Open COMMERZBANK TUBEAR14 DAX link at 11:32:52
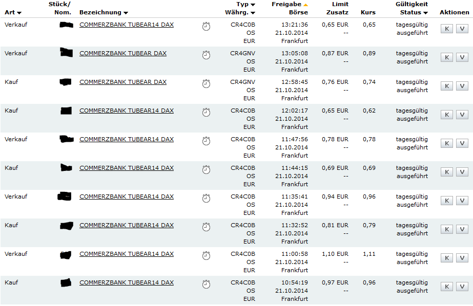The image size is (473, 306). pyautogui.click(x=127, y=225)
